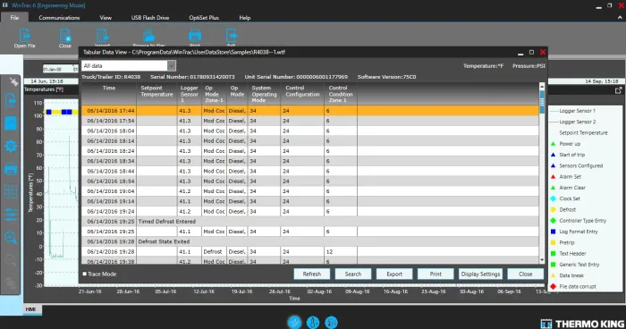Click the sliders icon in left sidebar
The image size is (626, 329).
11,215
